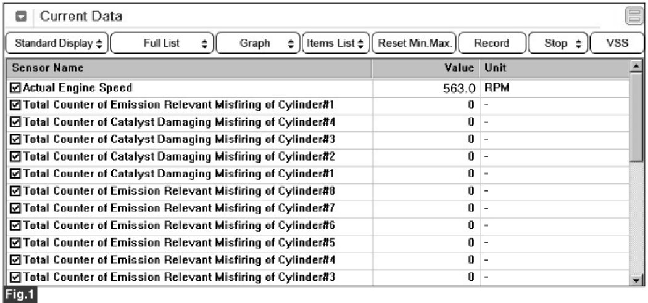Open the Standard Display dropdown
The image size is (648, 303).
click(x=57, y=44)
